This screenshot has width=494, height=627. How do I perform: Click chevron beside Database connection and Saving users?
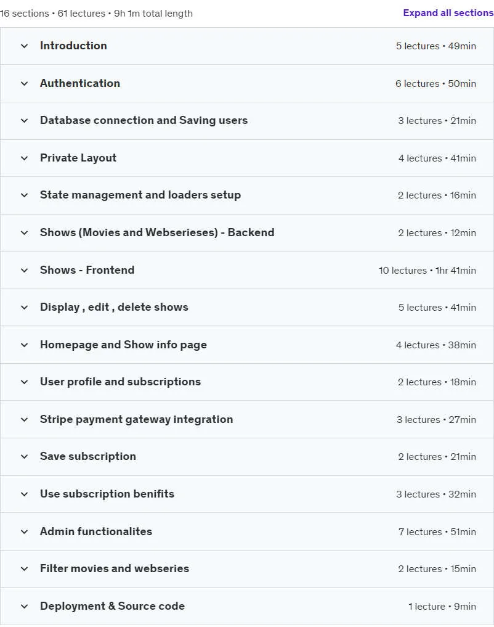click(x=25, y=121)
